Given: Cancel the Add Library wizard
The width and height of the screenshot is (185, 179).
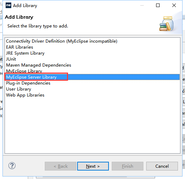Looking at the screenshot, I should click(162, 166).
